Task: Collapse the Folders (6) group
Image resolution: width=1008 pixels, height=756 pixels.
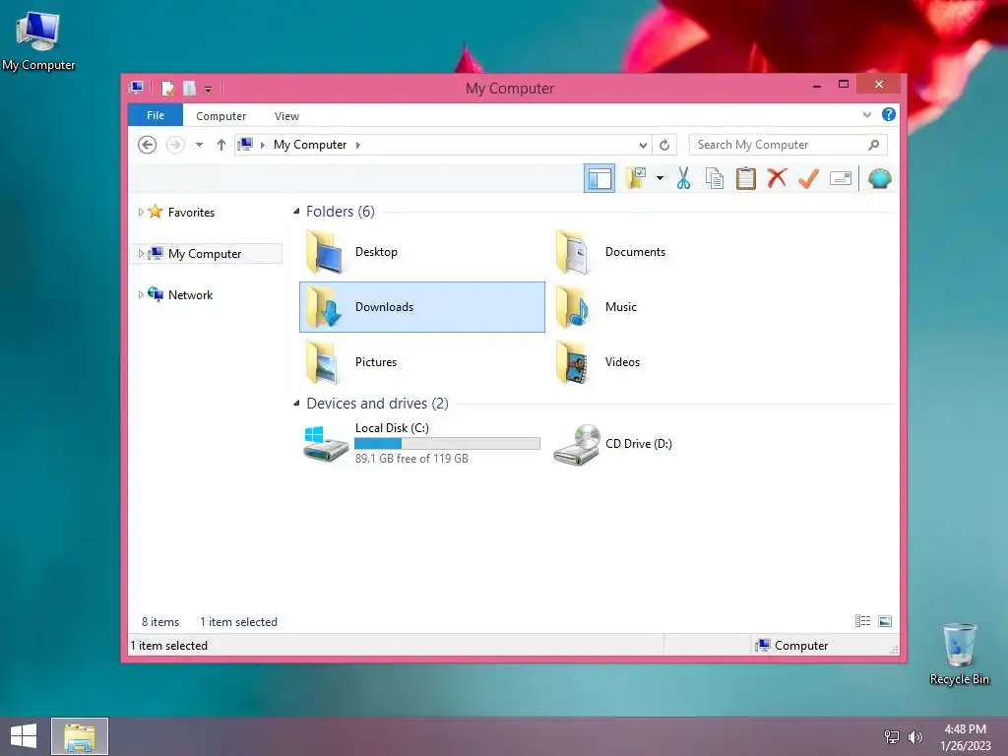Action: tap(296, 212)
